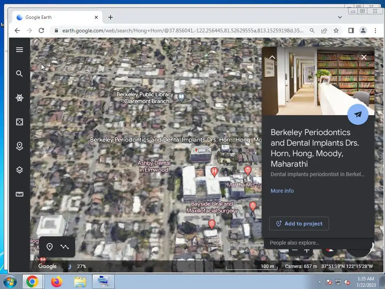Screen dimensions: 385x289
Task: Open the zoom magnifier in address bar
Action: (x=312, y=30)
